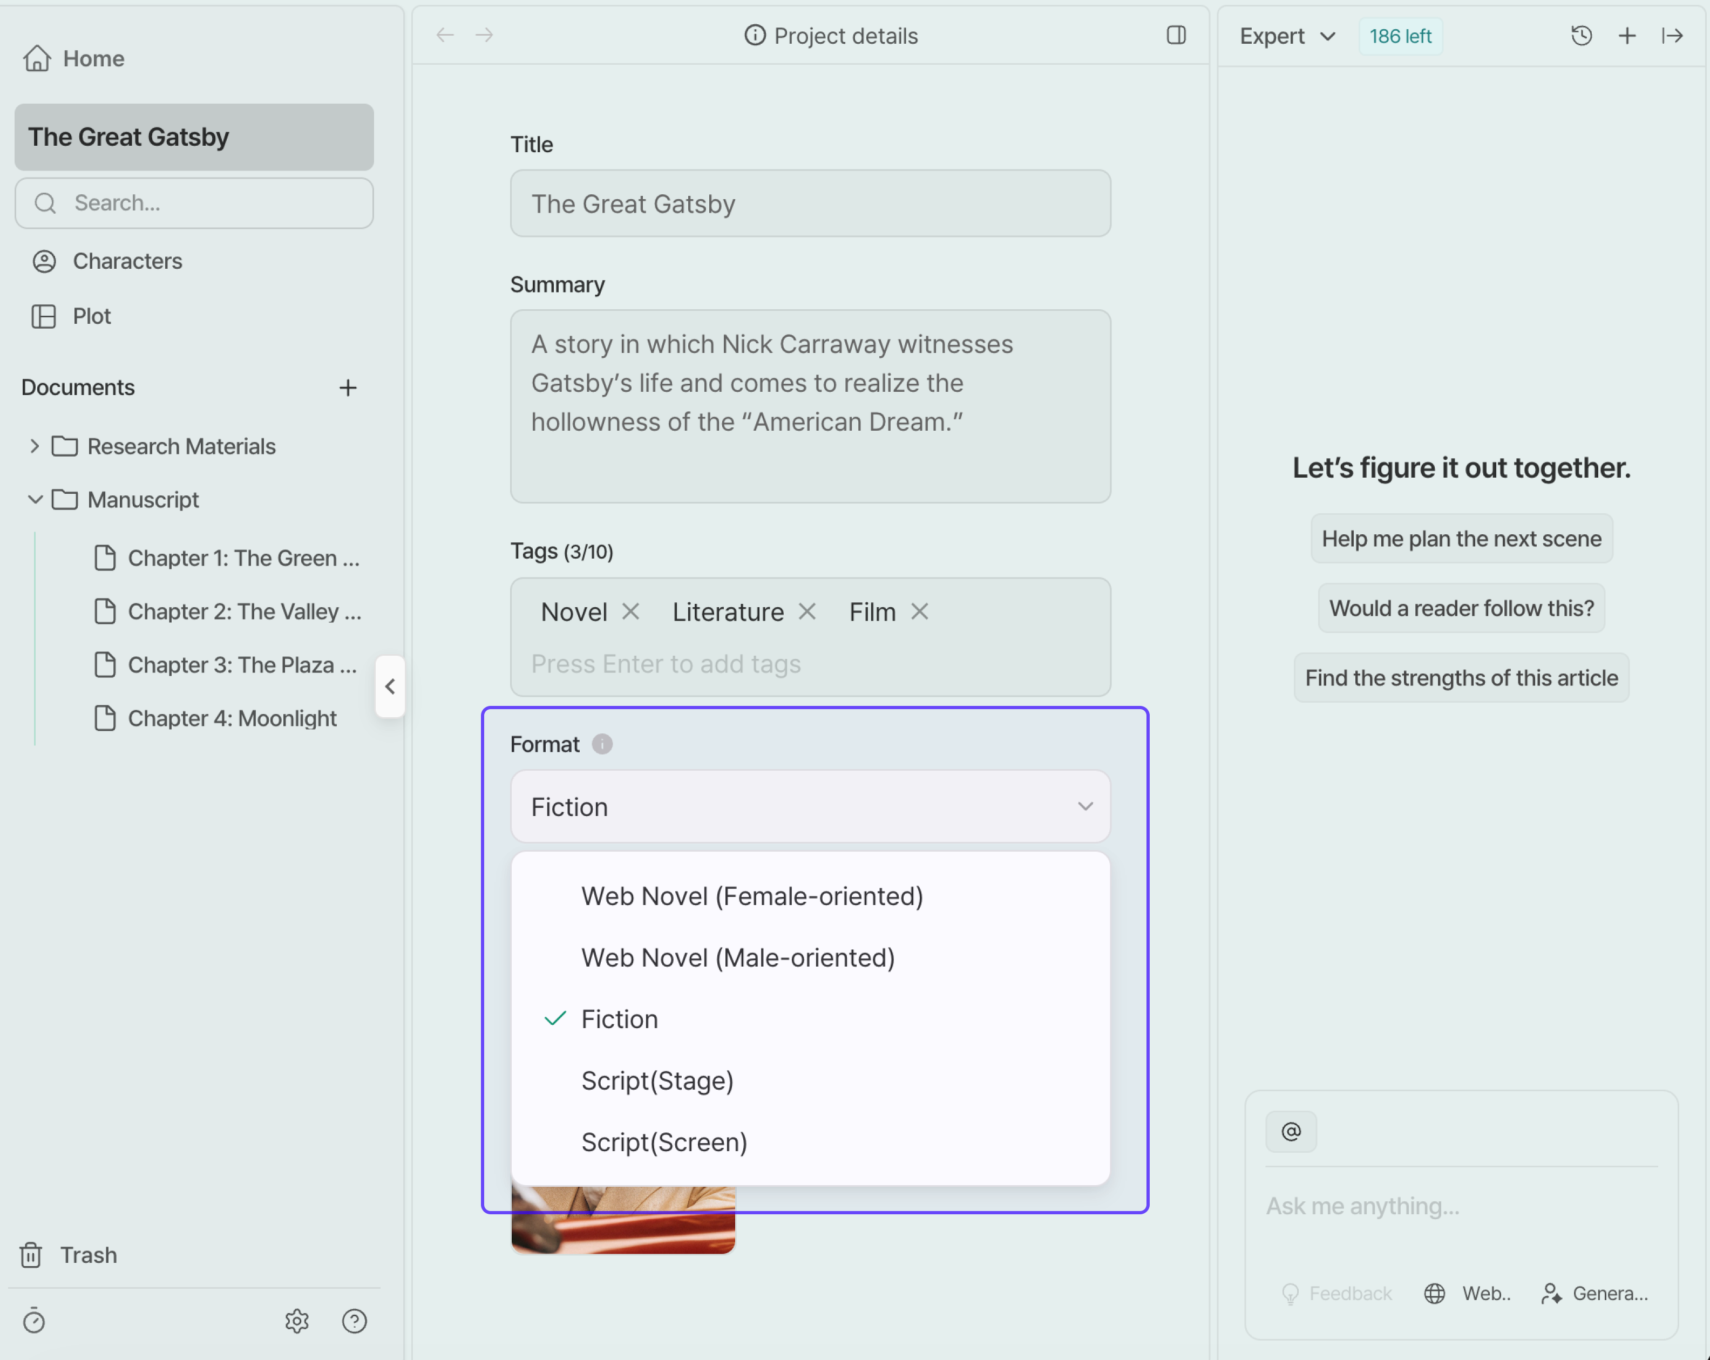Collapse the assistant panel arrow icon
The image size is (1710, 1360).
click(1673, 36)
